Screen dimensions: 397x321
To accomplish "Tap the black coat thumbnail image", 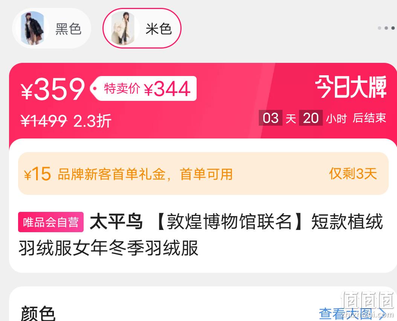I will click(32, 28).
